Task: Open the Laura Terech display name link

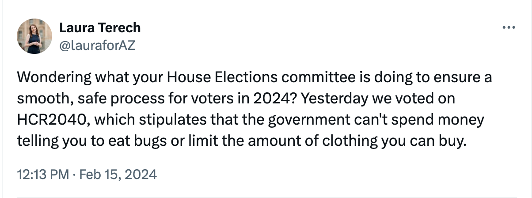Action: click(100, 27)
